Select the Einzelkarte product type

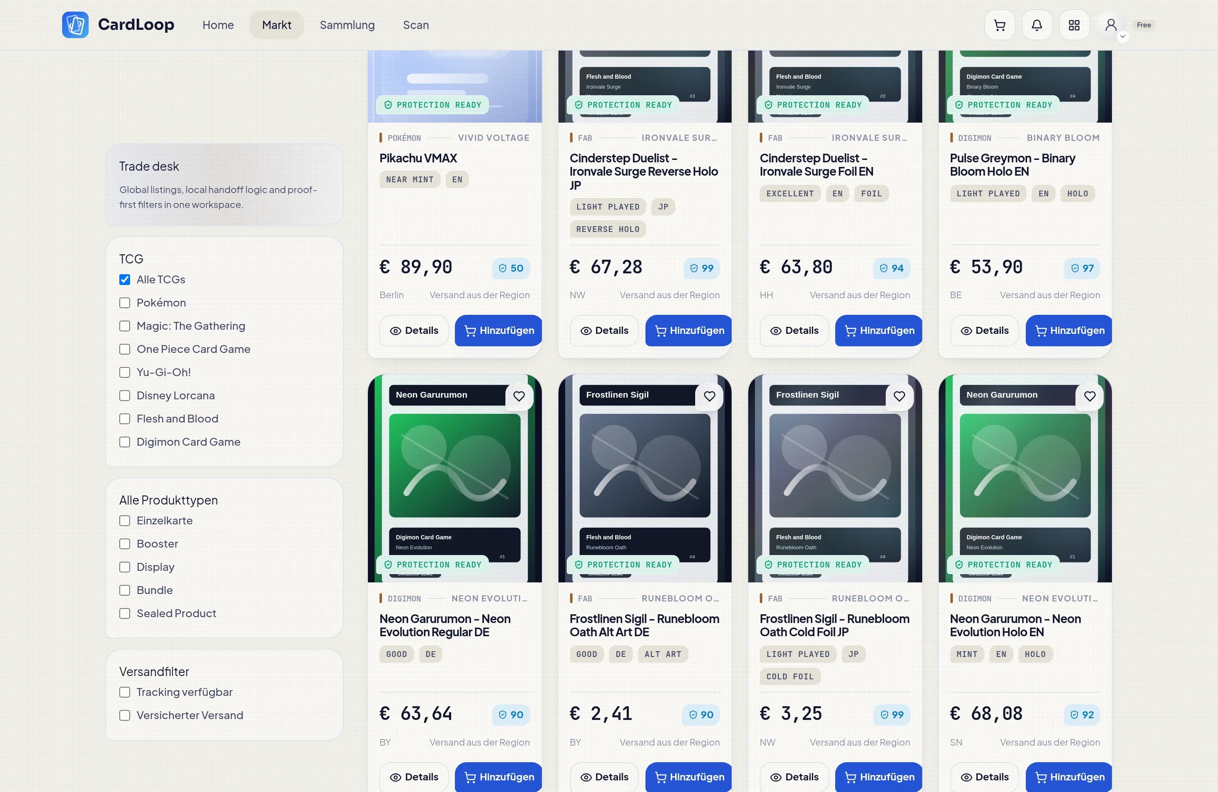point(124,521)
